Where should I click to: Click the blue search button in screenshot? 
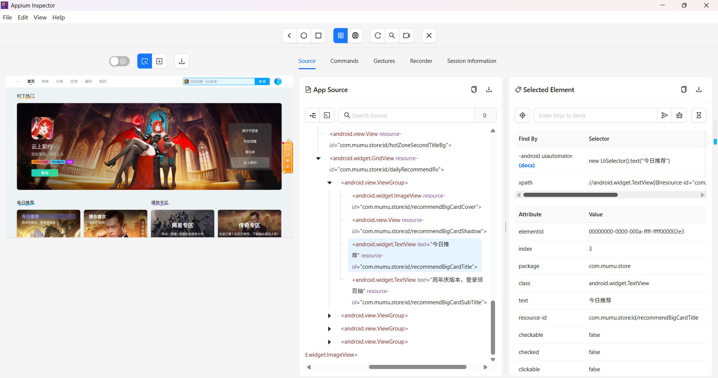(x=262, y=82)
